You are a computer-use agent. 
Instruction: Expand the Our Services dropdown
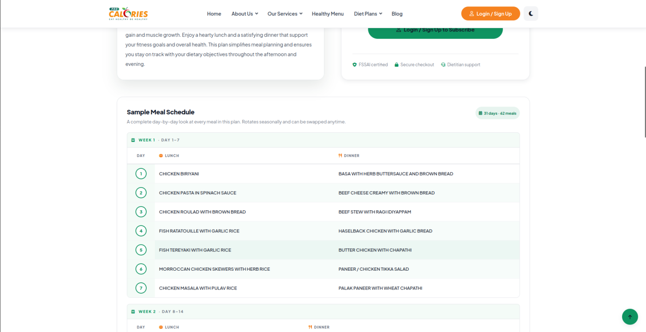click(x=285, y=14)
